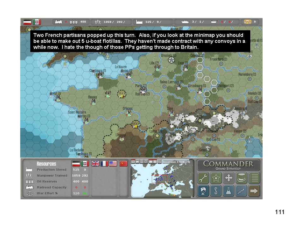The height and width of the screenshot is (227, 303).
Task: Toggle the tank units minimap filter
Action: [x=150, y=162]
